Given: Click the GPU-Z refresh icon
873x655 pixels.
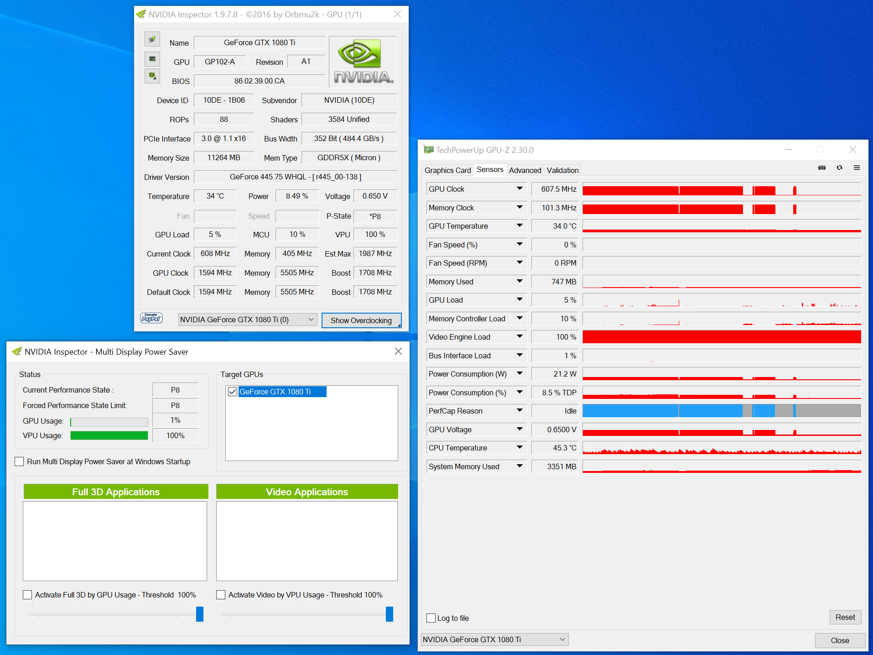Looking at the screenshot, I should 839,168.
